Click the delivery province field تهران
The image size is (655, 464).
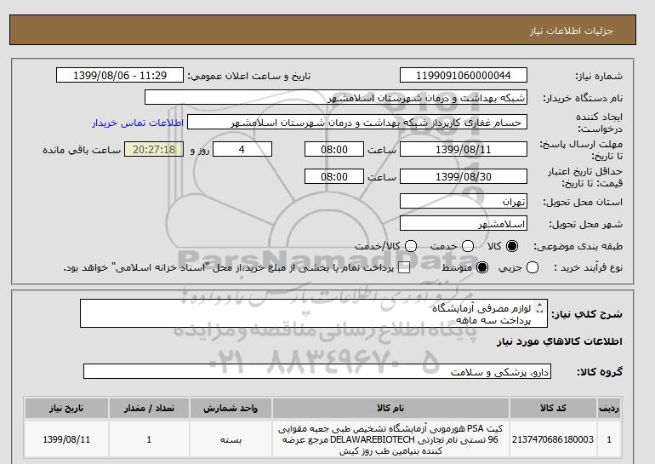[464, 201]
